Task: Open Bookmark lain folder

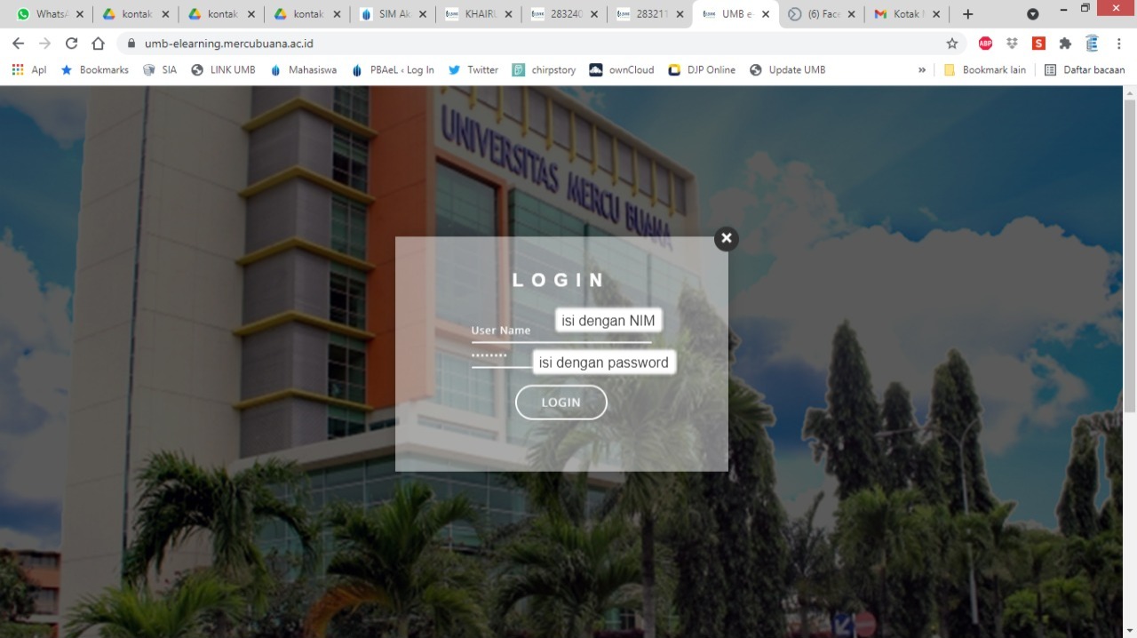Action: (x=984, y=69)
